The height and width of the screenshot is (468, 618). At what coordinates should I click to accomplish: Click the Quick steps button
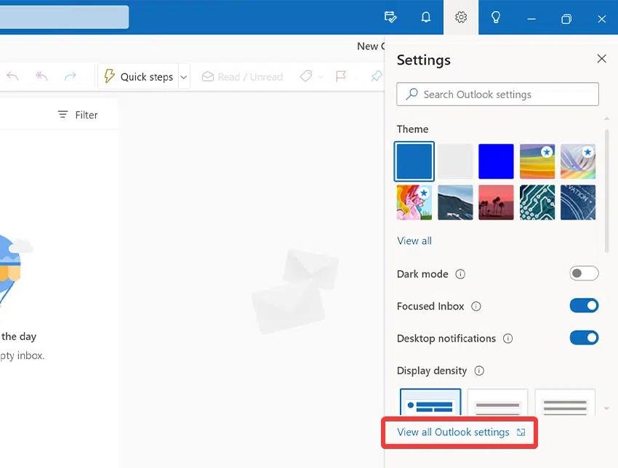coord(138,76)
